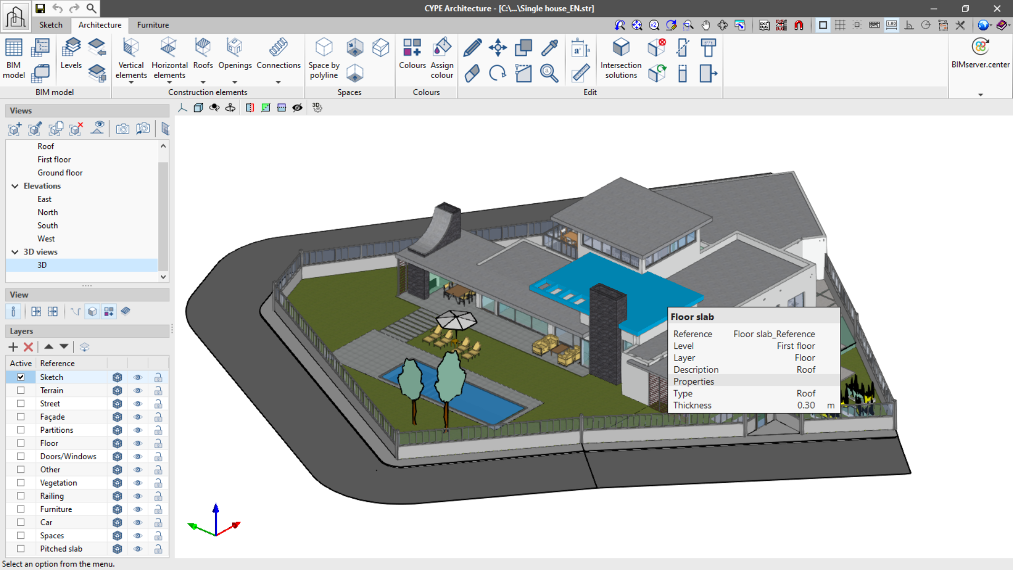Open Intersection solutions

621,58
